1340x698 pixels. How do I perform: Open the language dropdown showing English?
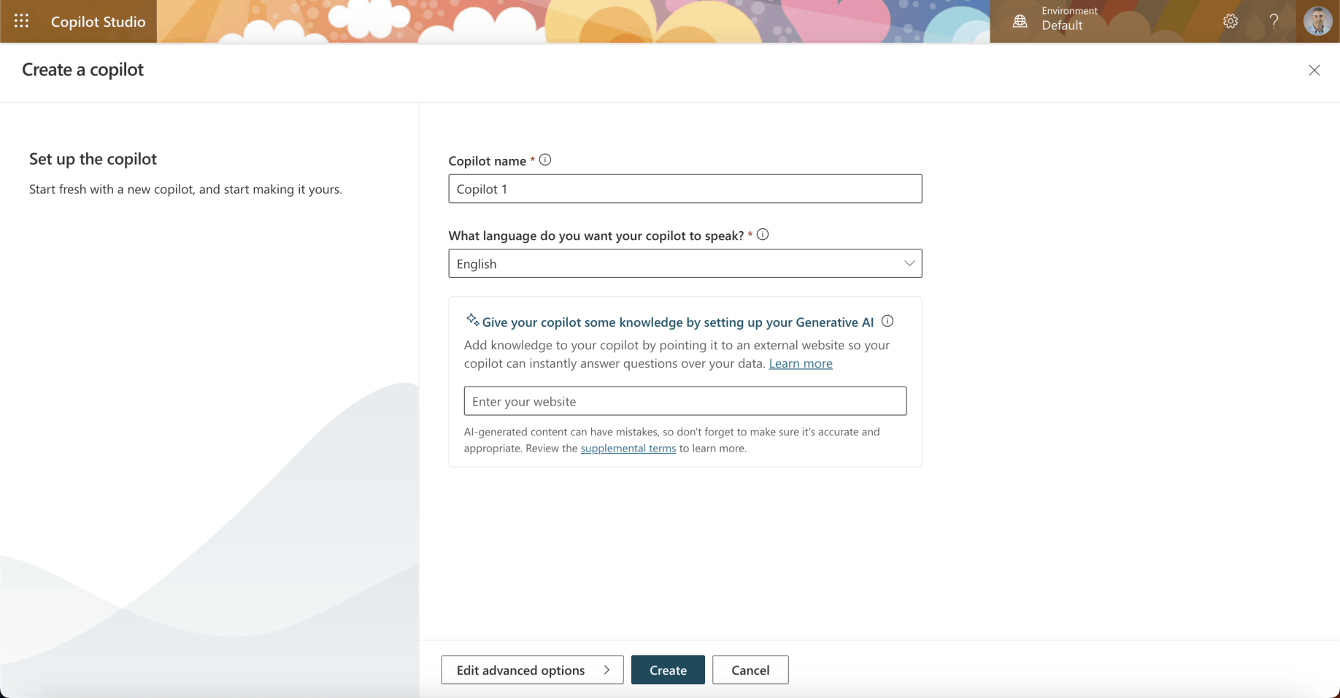(685, 263)
